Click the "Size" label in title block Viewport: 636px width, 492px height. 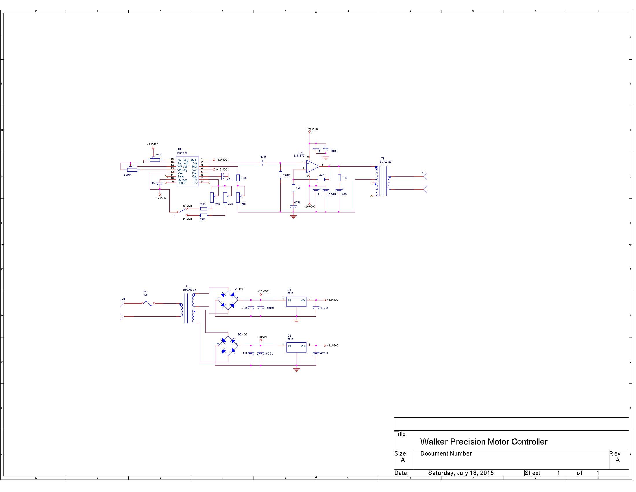click(x=400, y=454)
